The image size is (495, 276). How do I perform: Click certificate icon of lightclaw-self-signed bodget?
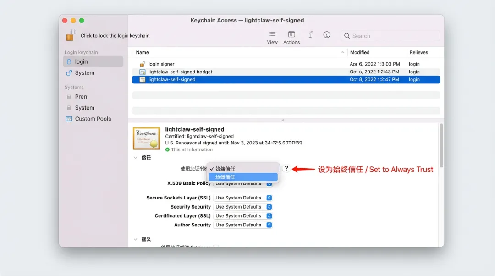pyautogui.click(x=143, y=72)
